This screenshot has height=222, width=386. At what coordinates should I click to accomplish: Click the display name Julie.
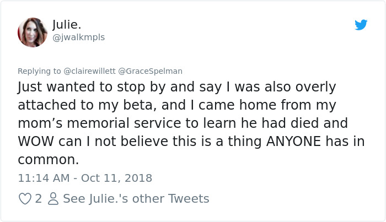pyautogui.click(x=67, y=25)
